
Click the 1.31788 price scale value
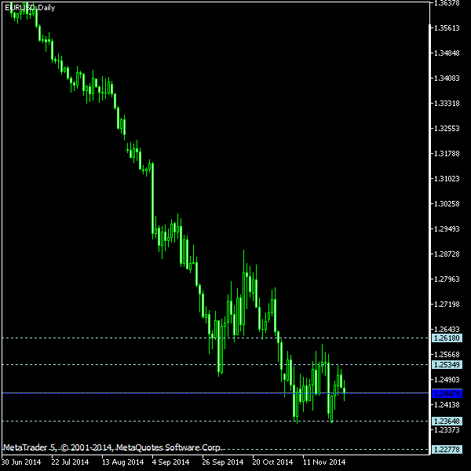[x=447, y=154]
